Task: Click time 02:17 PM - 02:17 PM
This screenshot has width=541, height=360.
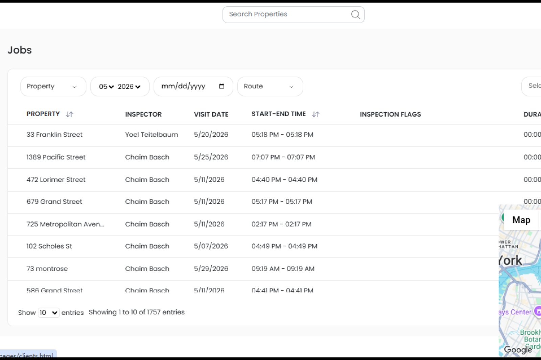Action: click(x=281, y=224)
